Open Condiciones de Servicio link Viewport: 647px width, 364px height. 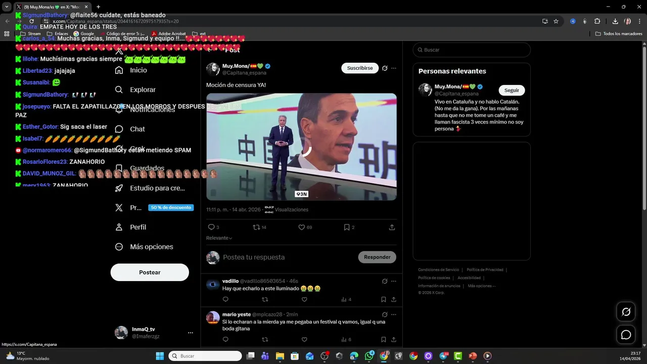tap(439, 270)
